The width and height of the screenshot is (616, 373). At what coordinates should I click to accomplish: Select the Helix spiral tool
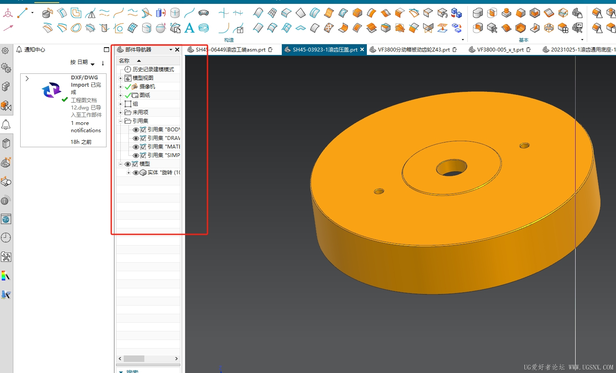(204, 28)
